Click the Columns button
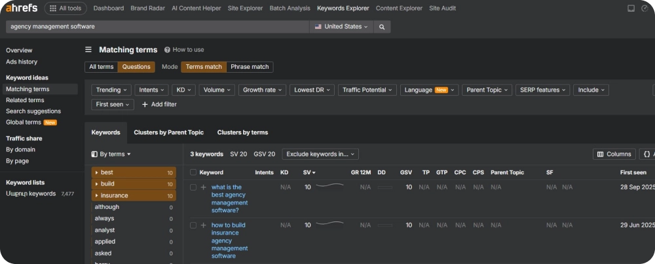The width and height of the screenshot is (655, 264). pos(614,154)
